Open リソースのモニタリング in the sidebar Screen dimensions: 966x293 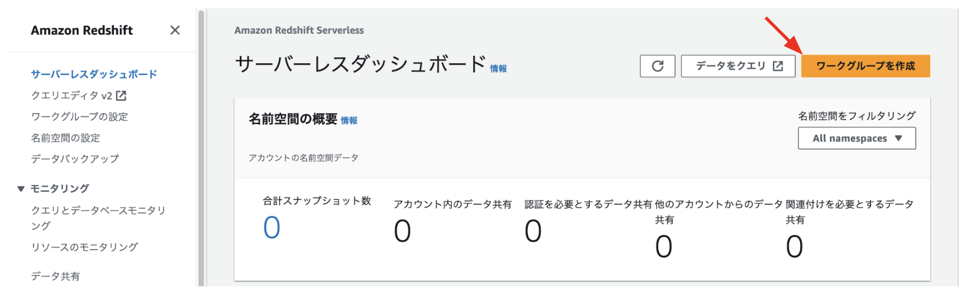click(84, 247)
